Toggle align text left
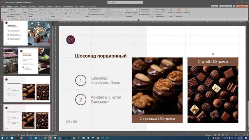Screen dimensions: 249x140 point(71,13)
